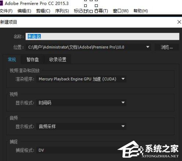Open the 文件(F) menu
Viewport: 182px width, 161px height.
coord(6,11)
